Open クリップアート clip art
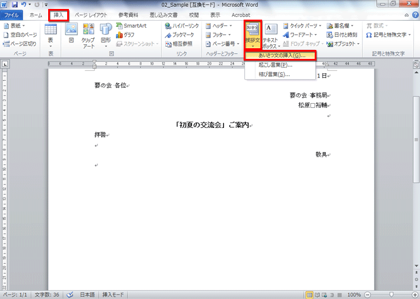The image size is (420, 299). (x=88, y=36)
